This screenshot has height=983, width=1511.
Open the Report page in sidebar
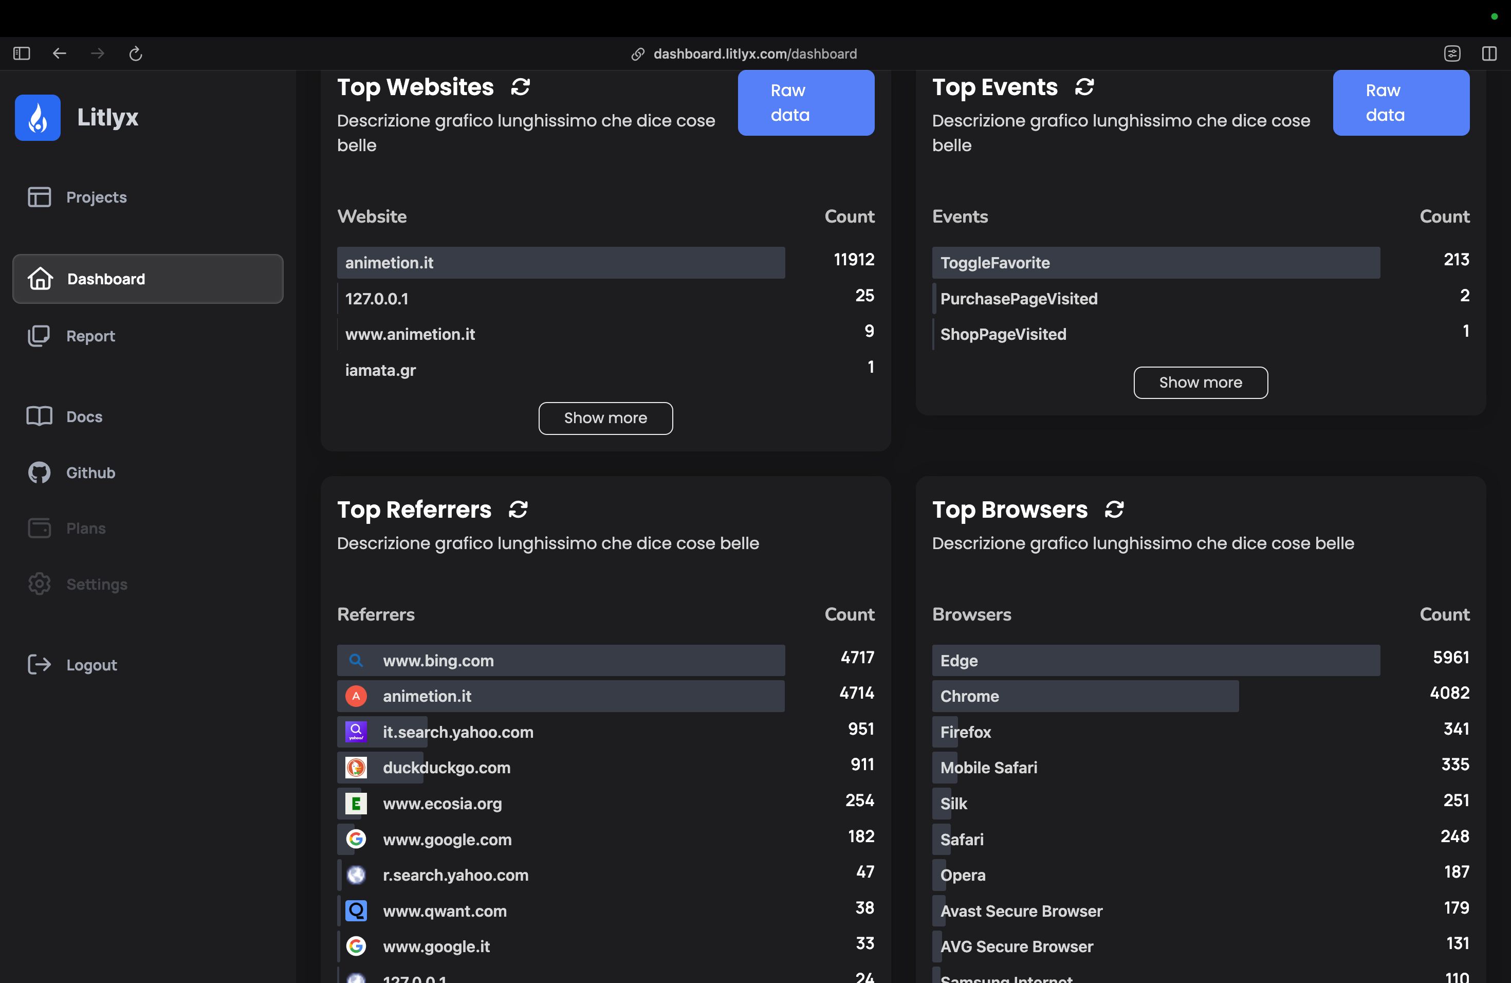pos(90,336)
